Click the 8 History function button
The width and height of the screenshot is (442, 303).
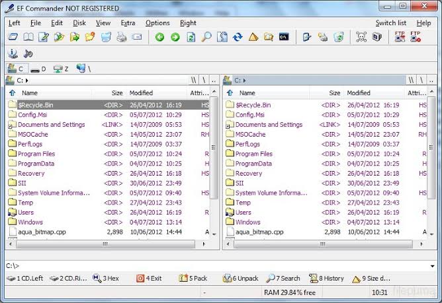[x=326, y=278]
